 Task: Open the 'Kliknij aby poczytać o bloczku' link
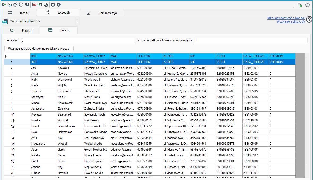[286, 18]
